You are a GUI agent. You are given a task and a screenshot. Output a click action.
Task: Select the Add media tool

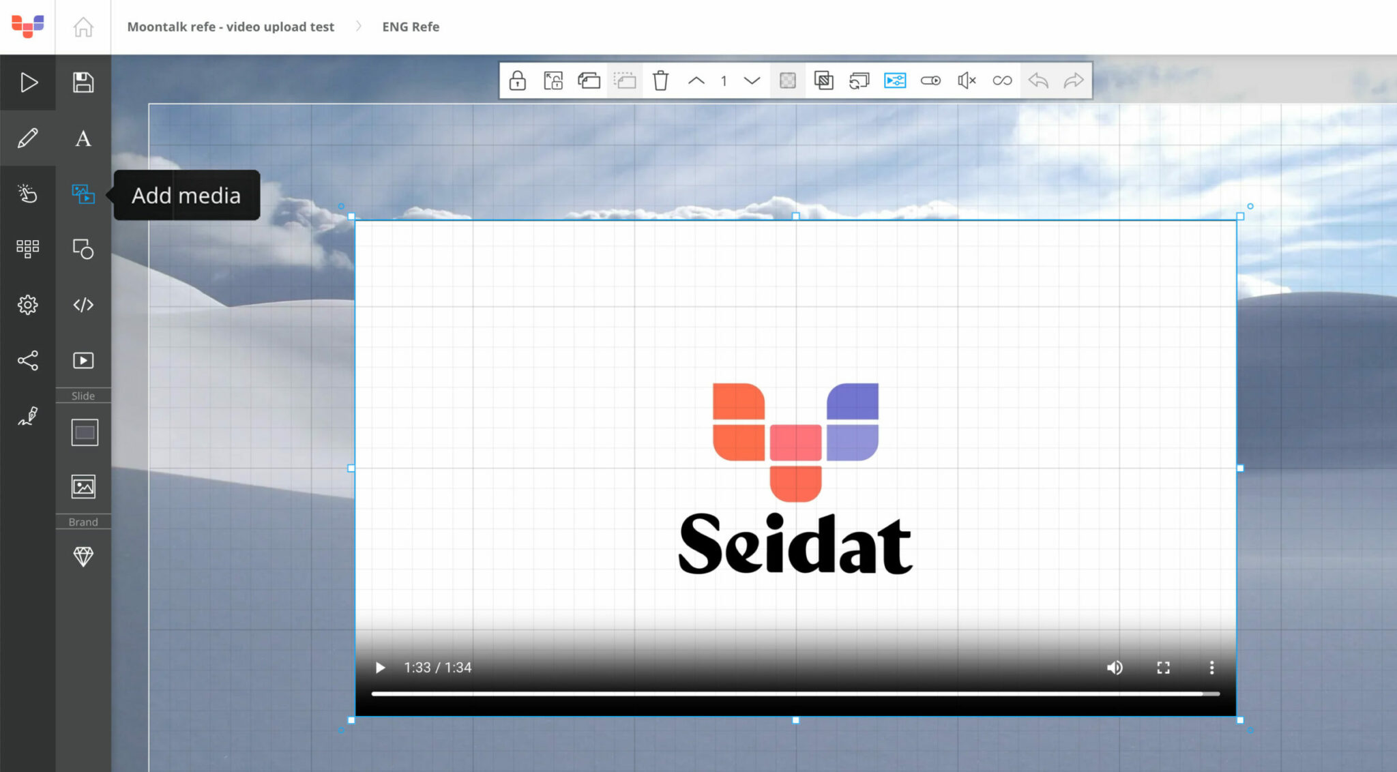click(x=83, y=195)
